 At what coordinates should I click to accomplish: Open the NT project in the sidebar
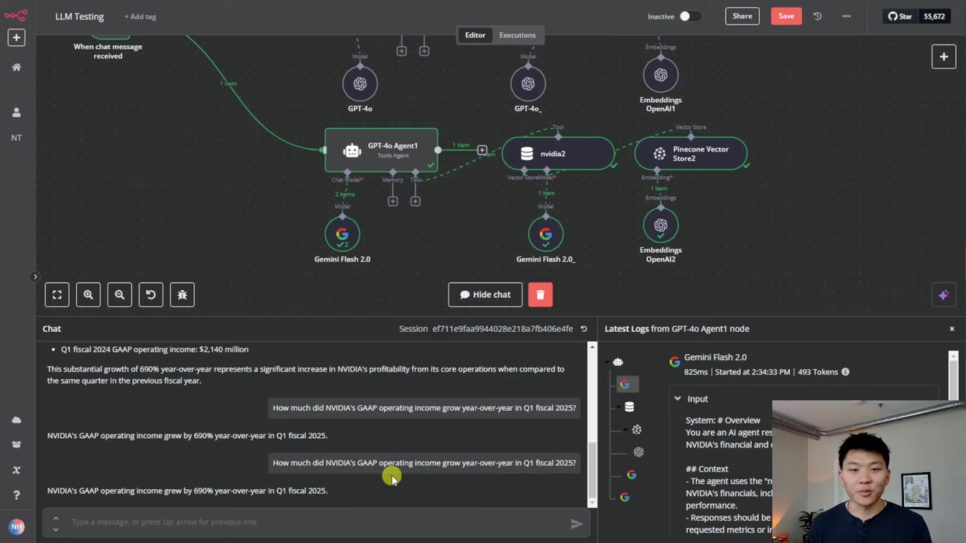[16, 137]
